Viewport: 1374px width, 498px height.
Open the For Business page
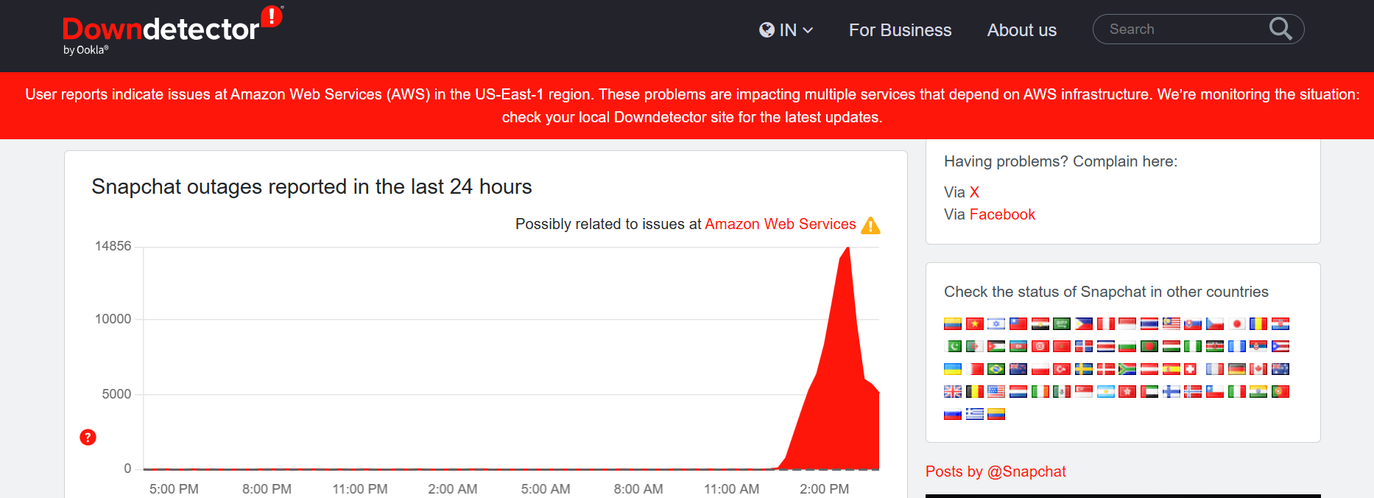click(x=900, y=30)
